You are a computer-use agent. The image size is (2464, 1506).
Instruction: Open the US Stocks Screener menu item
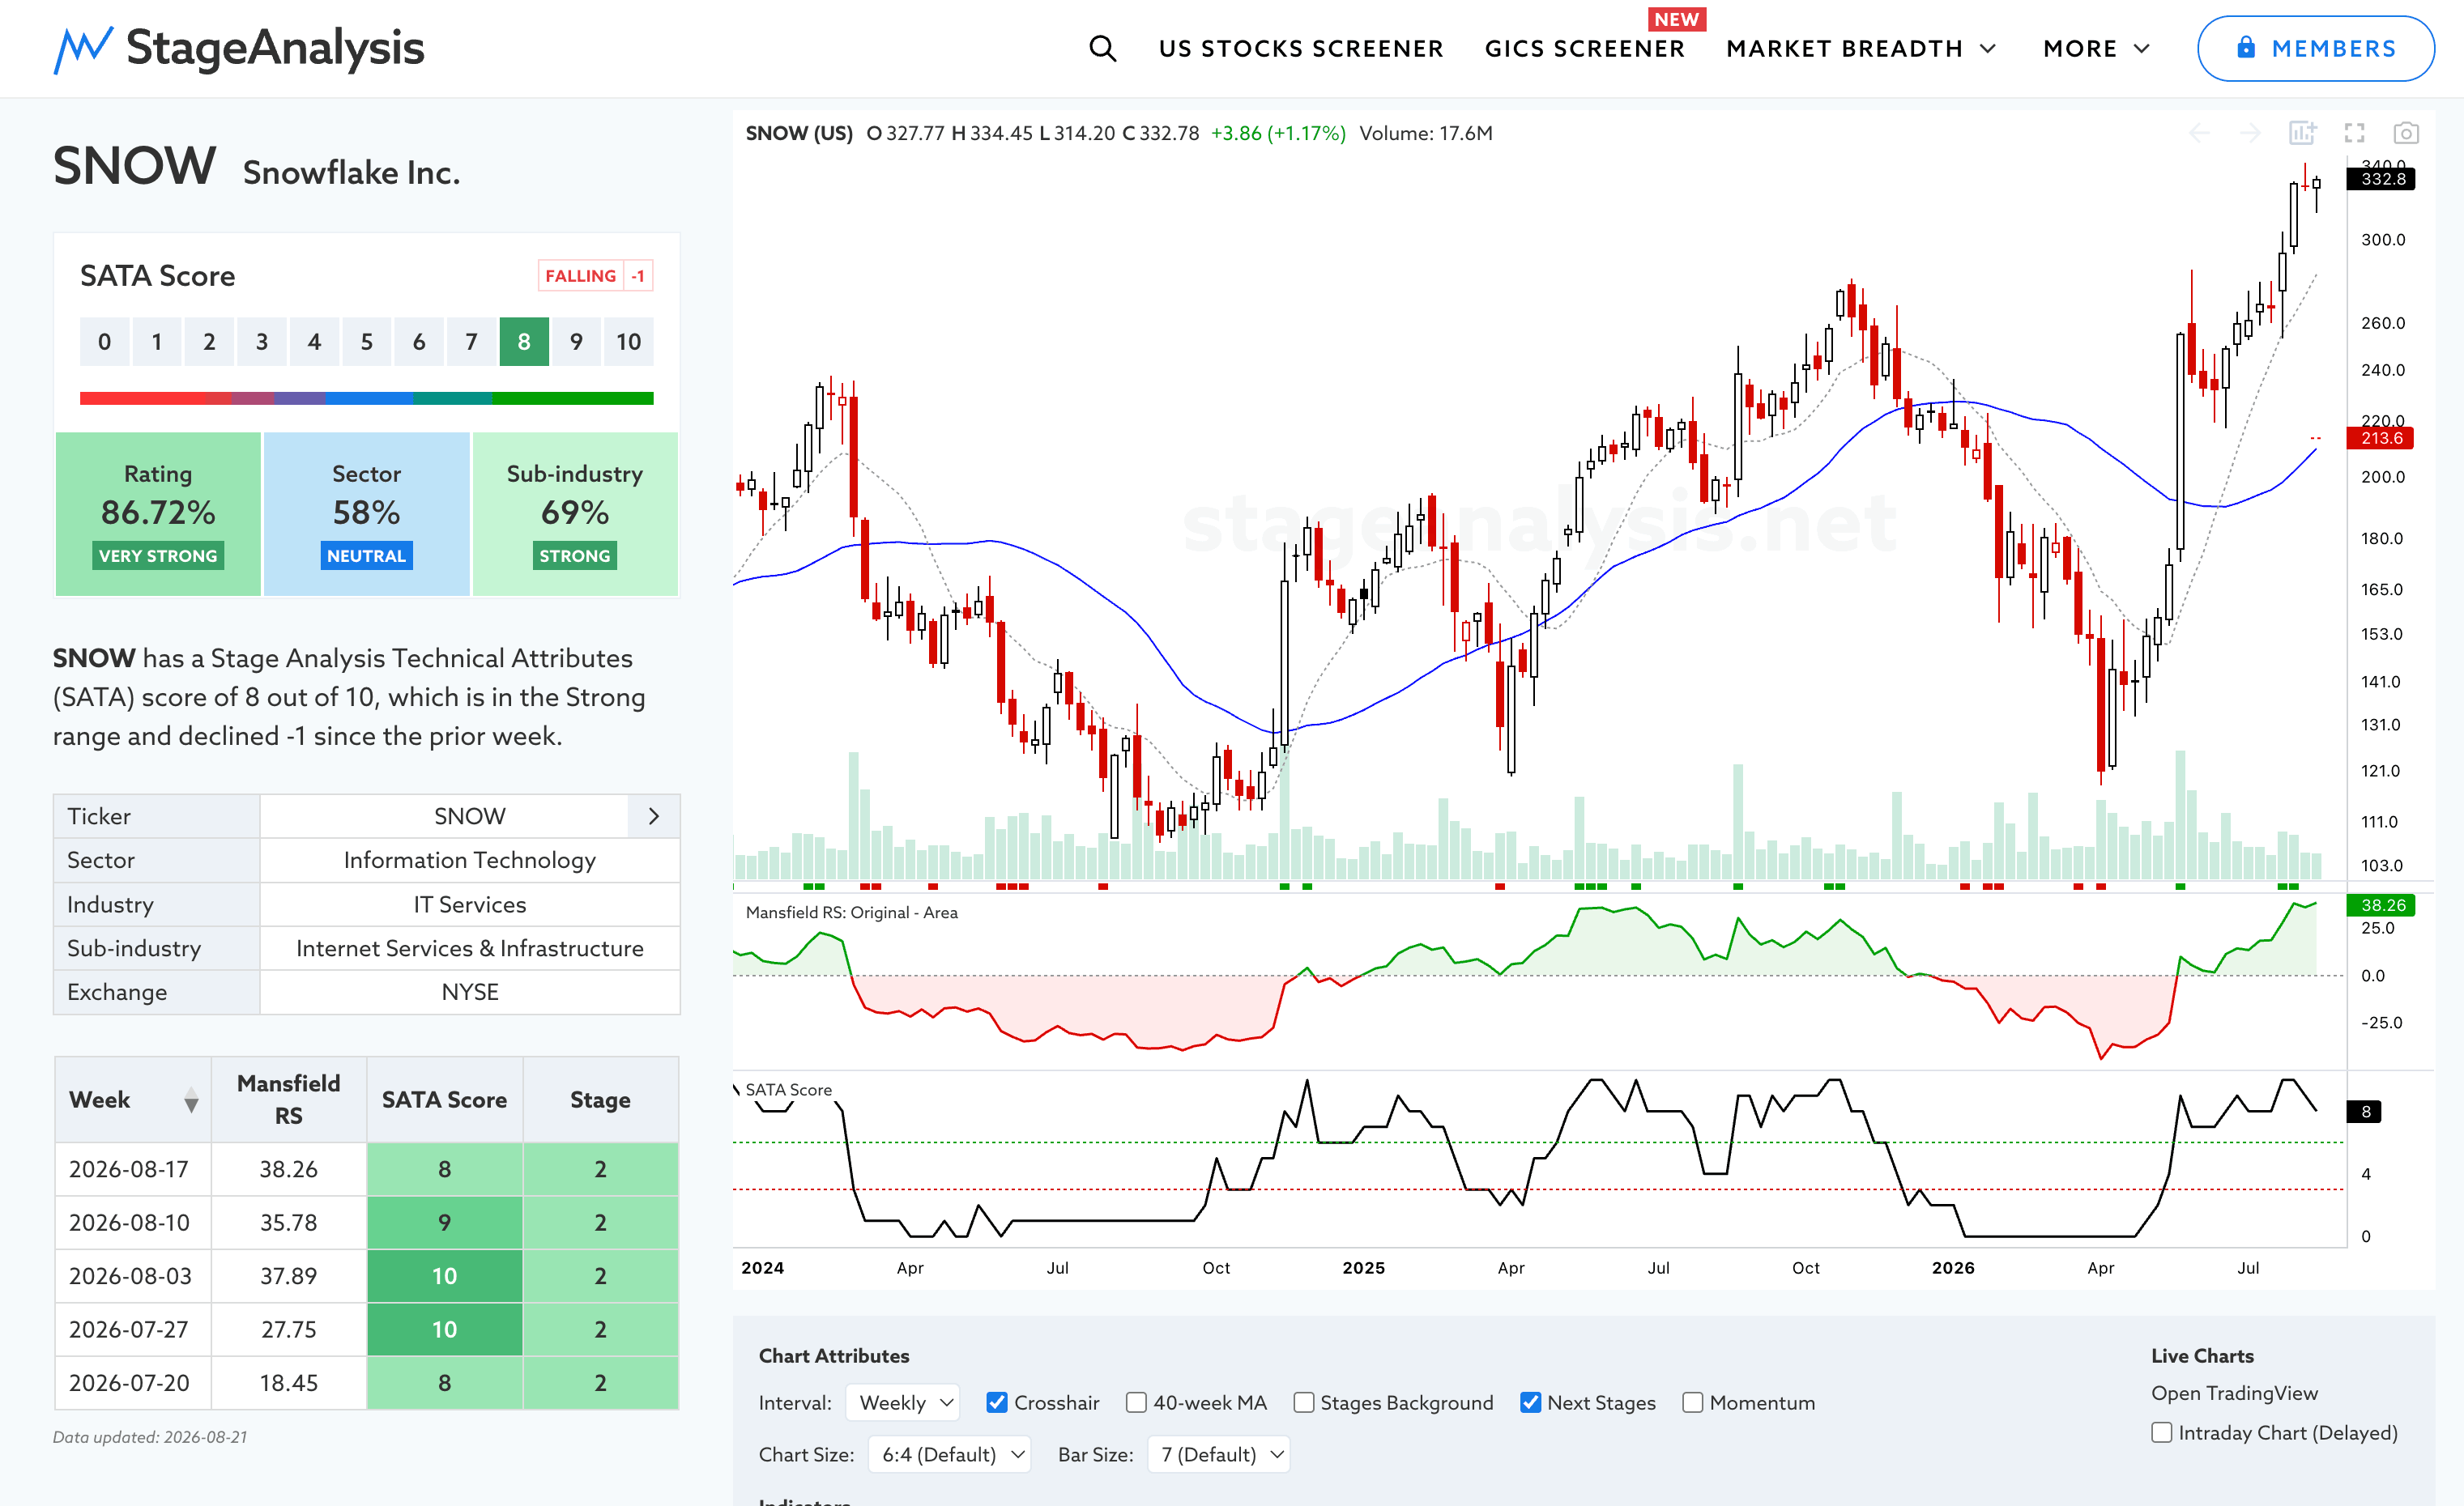(x=1301, y=49)
